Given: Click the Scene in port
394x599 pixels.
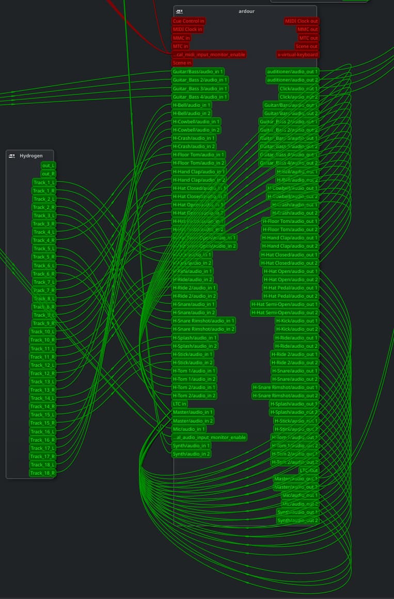Looking at the screenshot, I should 182,63.
